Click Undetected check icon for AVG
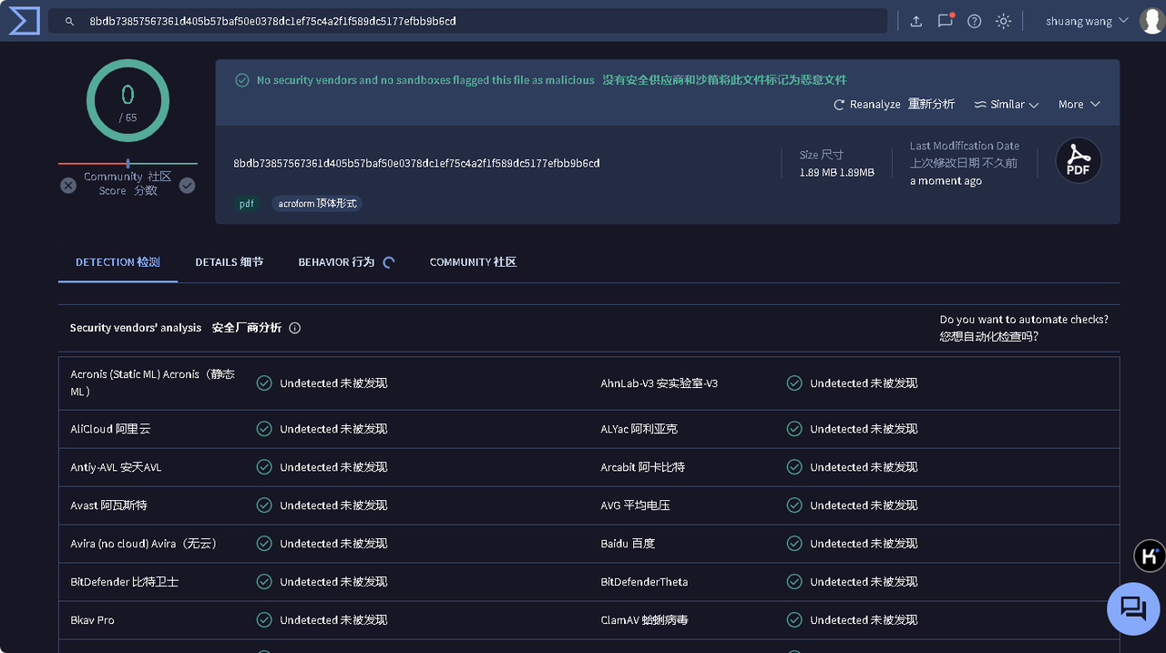This screenshot has width=1166, height=653. 794,505
